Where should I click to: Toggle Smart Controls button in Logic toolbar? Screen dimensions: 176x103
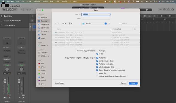click(23, 10)
